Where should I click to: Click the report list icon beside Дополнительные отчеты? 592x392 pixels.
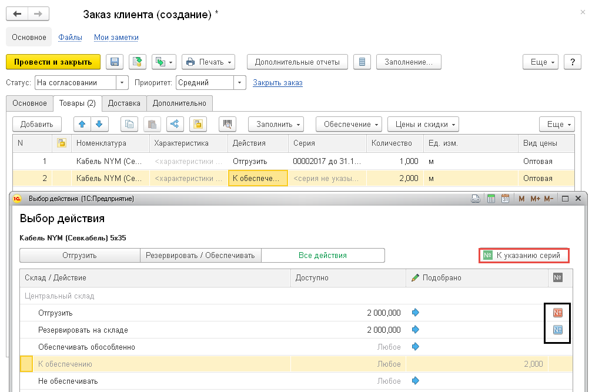click(x=363, y=62)
